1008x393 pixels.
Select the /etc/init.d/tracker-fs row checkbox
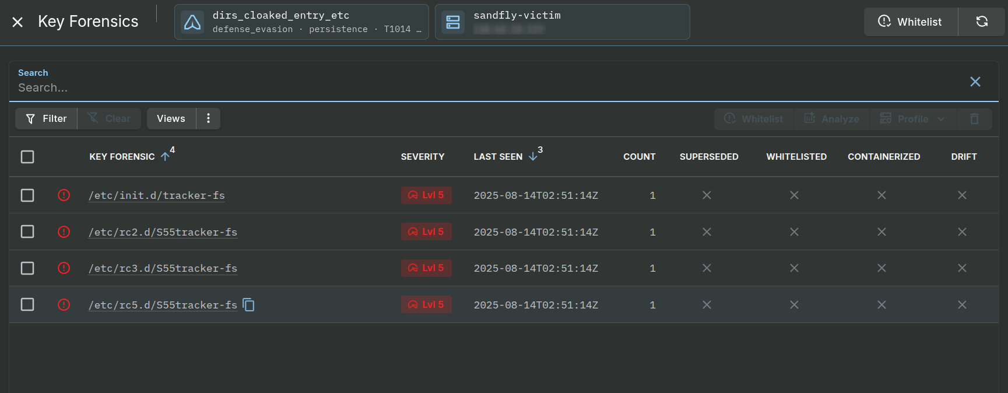[x=27, y=195]
